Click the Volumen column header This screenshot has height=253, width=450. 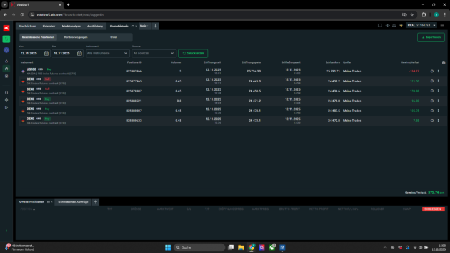(176, 62)
